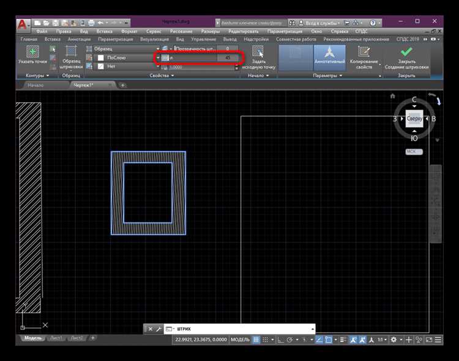
Task: Switch to the Надстройки ribbon tab
Action: click(x=256, y=39)
